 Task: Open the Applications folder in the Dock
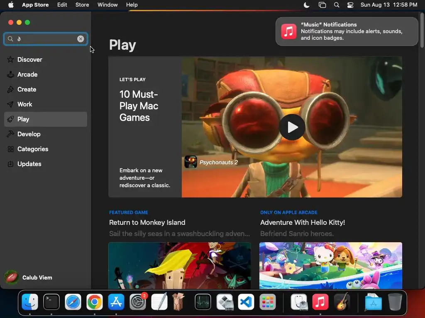(373, 302)
